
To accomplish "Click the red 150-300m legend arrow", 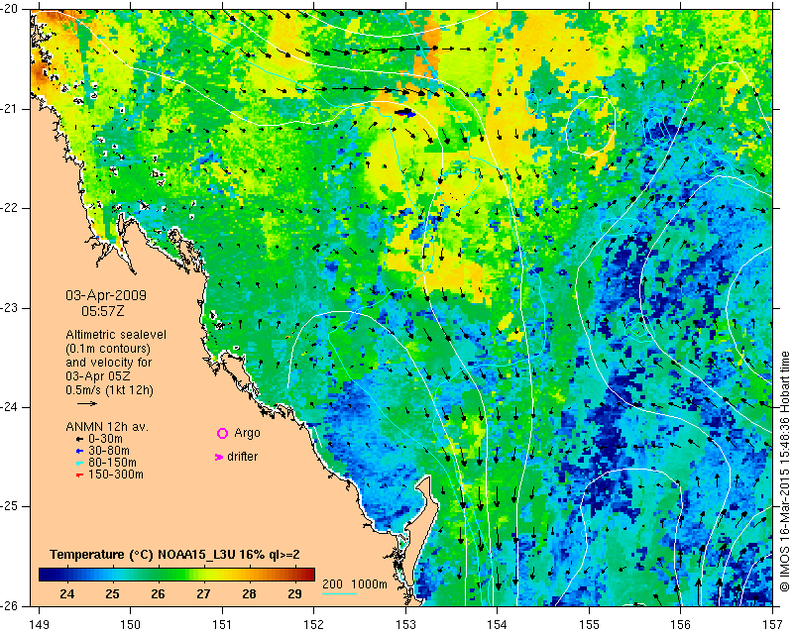I will point(79,475).
